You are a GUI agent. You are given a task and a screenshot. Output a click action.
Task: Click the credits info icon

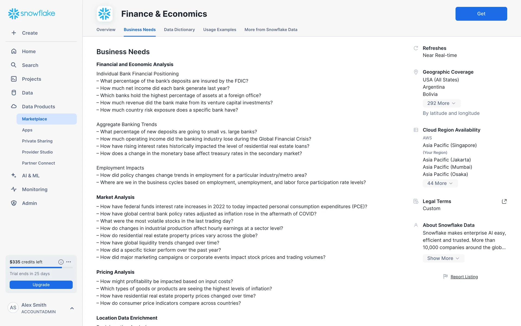coord(61,262)
